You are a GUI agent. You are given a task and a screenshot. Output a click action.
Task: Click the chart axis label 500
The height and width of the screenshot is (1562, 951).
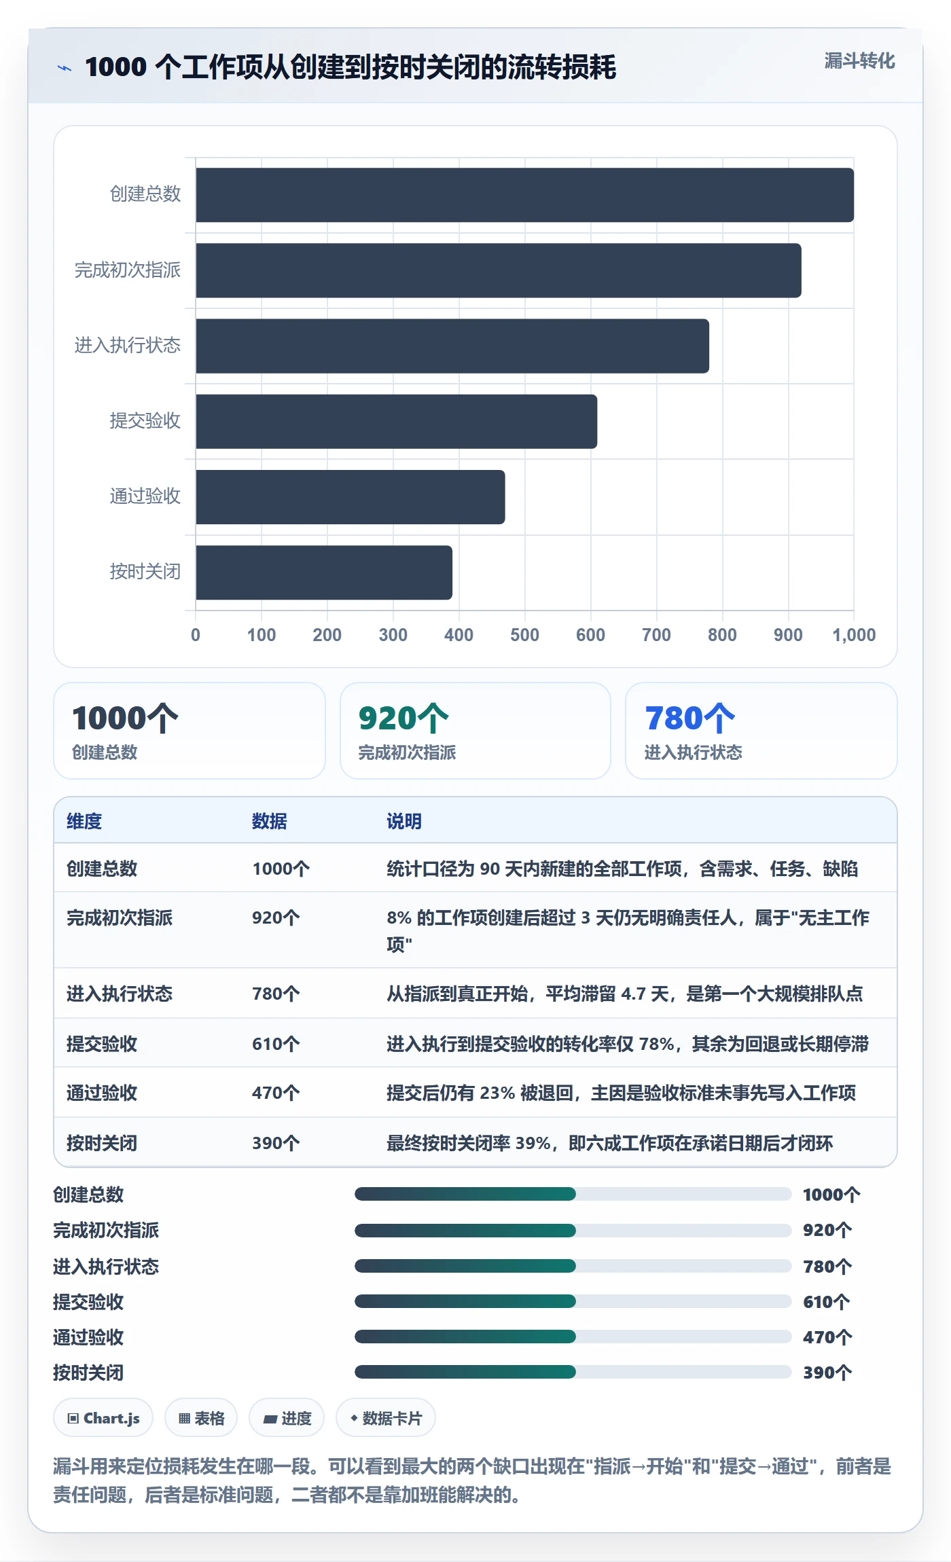pyautogui.click(x=524, y=635)
